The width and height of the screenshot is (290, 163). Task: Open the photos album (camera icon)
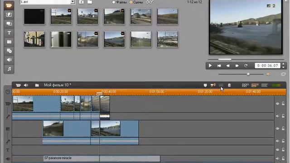pyautogui.click(x=9, y=42)
